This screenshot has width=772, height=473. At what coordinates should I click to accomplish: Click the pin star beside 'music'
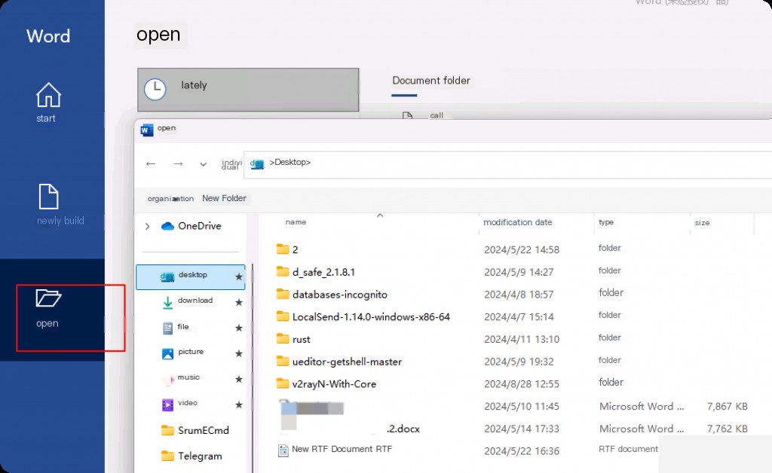[239, 379]
